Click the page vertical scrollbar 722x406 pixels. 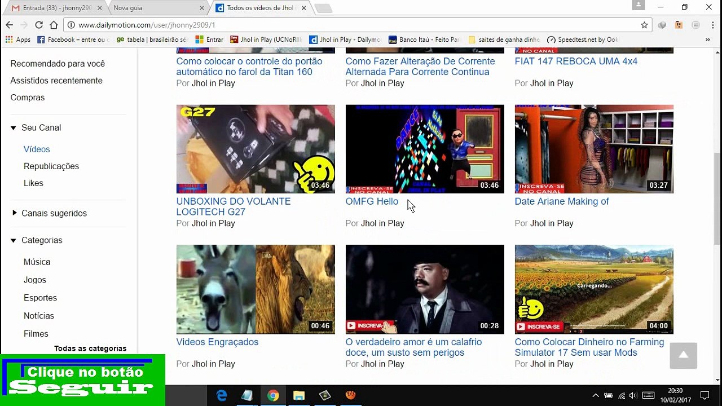(x=717, y=197)
